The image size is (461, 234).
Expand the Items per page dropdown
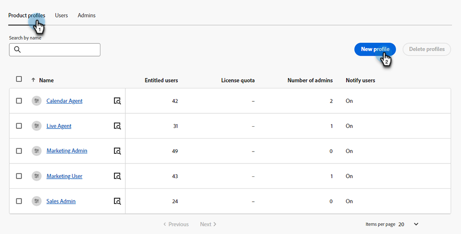coord(416,224)
